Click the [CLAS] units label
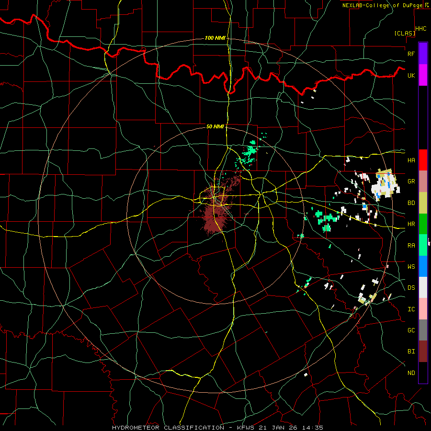This screenshot has width=431, height=431. click(x=405, y=34)
